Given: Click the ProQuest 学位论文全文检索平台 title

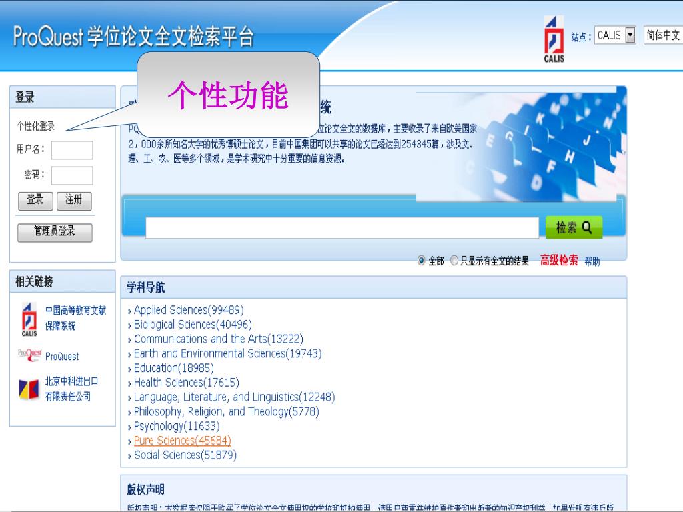Looking at the screenshot, I should tap(133, 37).
